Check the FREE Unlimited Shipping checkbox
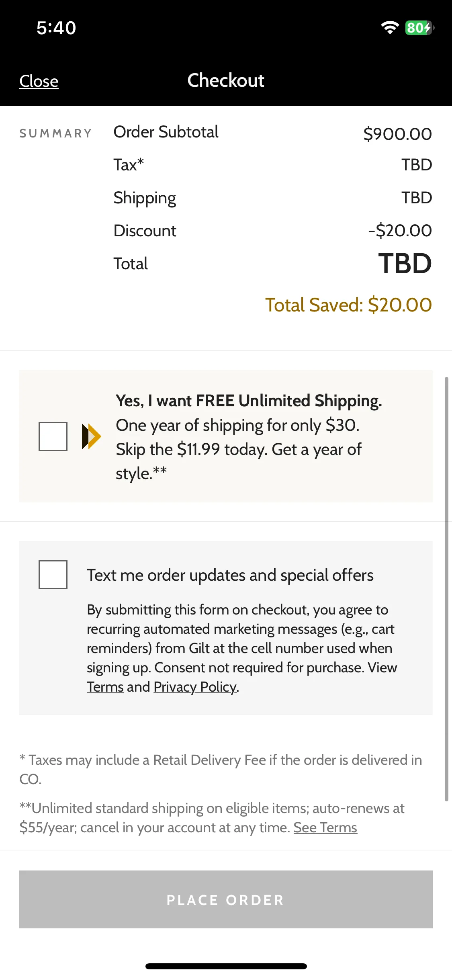 pos(53,436)
